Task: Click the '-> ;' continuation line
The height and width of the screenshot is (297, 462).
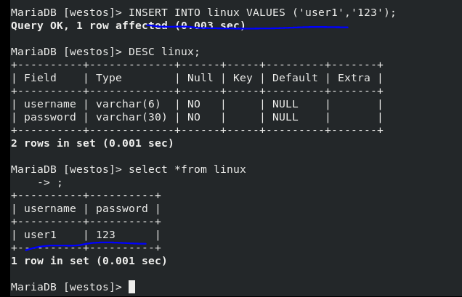Action: click(50, 183)
